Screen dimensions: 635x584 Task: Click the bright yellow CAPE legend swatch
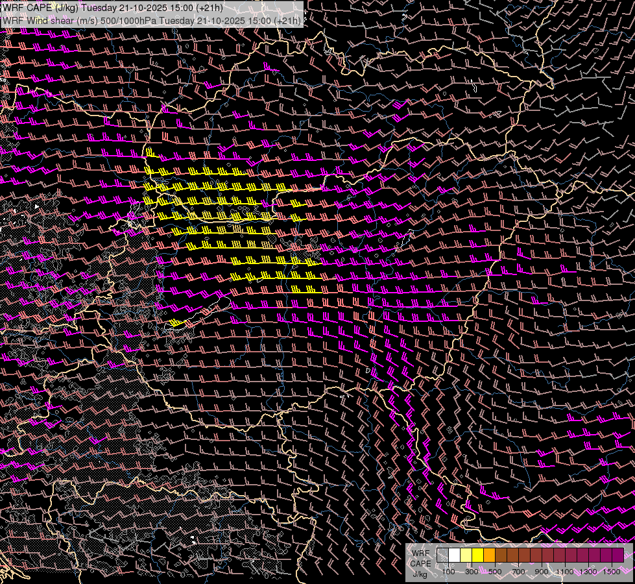478,555
